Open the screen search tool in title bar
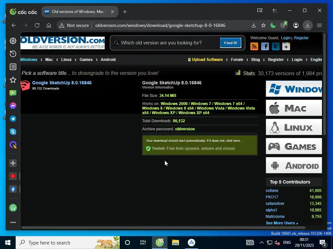Viewport: 333px width, 249px height. pos(260,10)
